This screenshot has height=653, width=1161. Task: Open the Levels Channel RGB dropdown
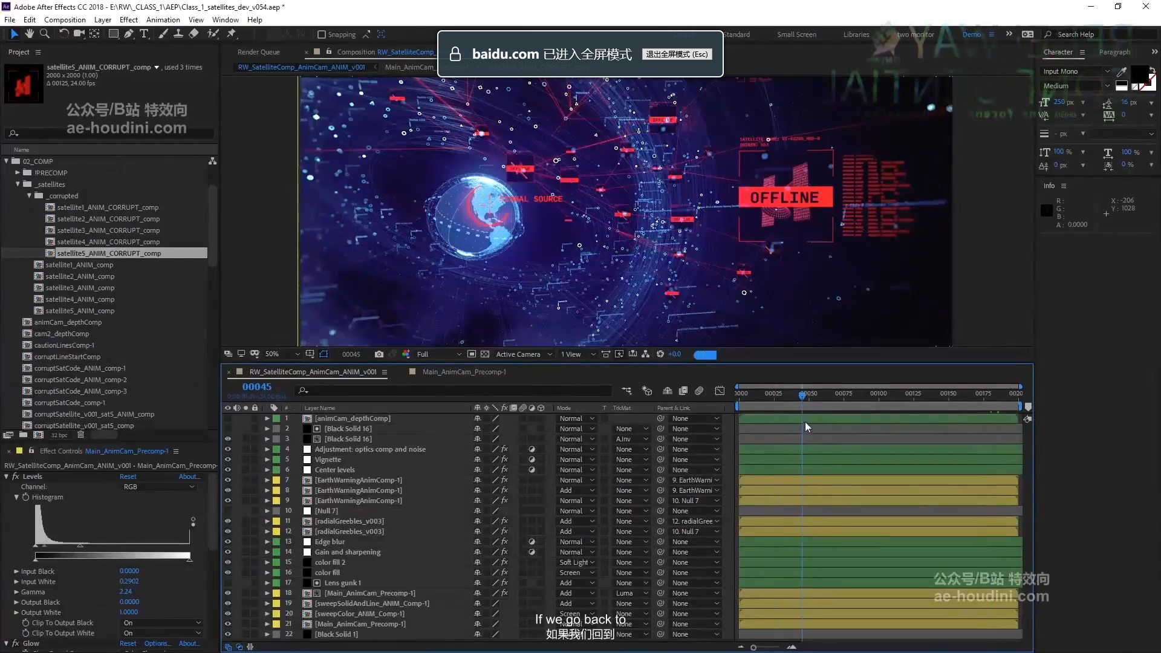click(x=159, y=487)
